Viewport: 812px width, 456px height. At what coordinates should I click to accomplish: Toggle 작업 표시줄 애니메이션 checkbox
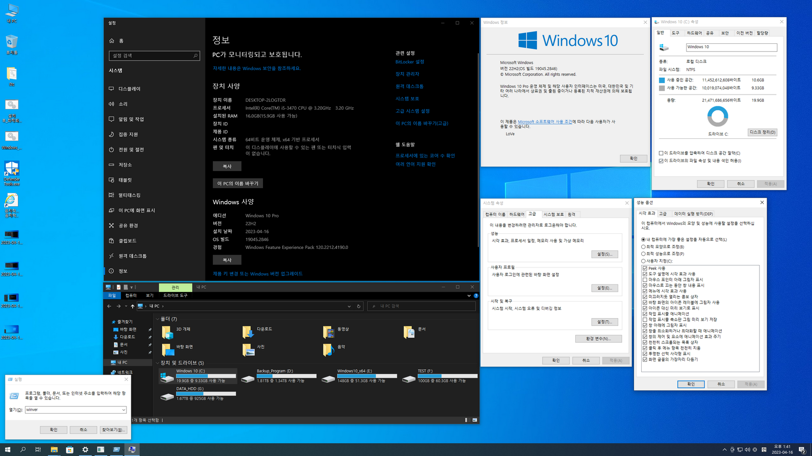tap(645, 314)
